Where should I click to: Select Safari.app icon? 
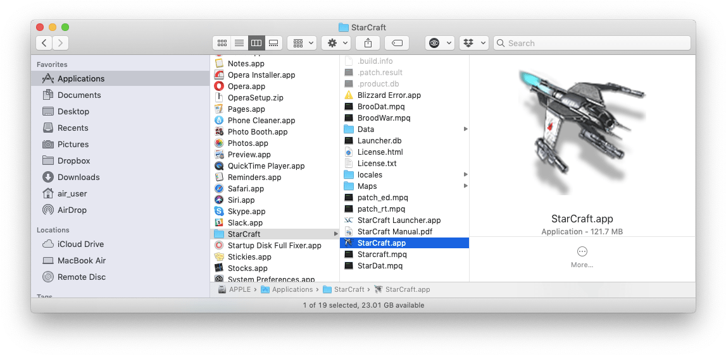220,189
